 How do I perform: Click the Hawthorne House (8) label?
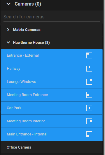(x=31, y=43)
